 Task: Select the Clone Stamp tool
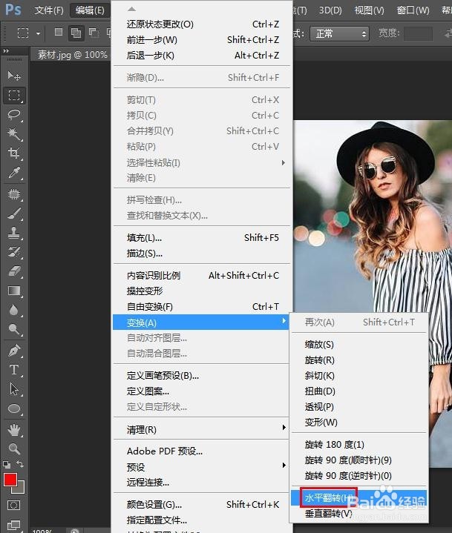click(14, 233)
